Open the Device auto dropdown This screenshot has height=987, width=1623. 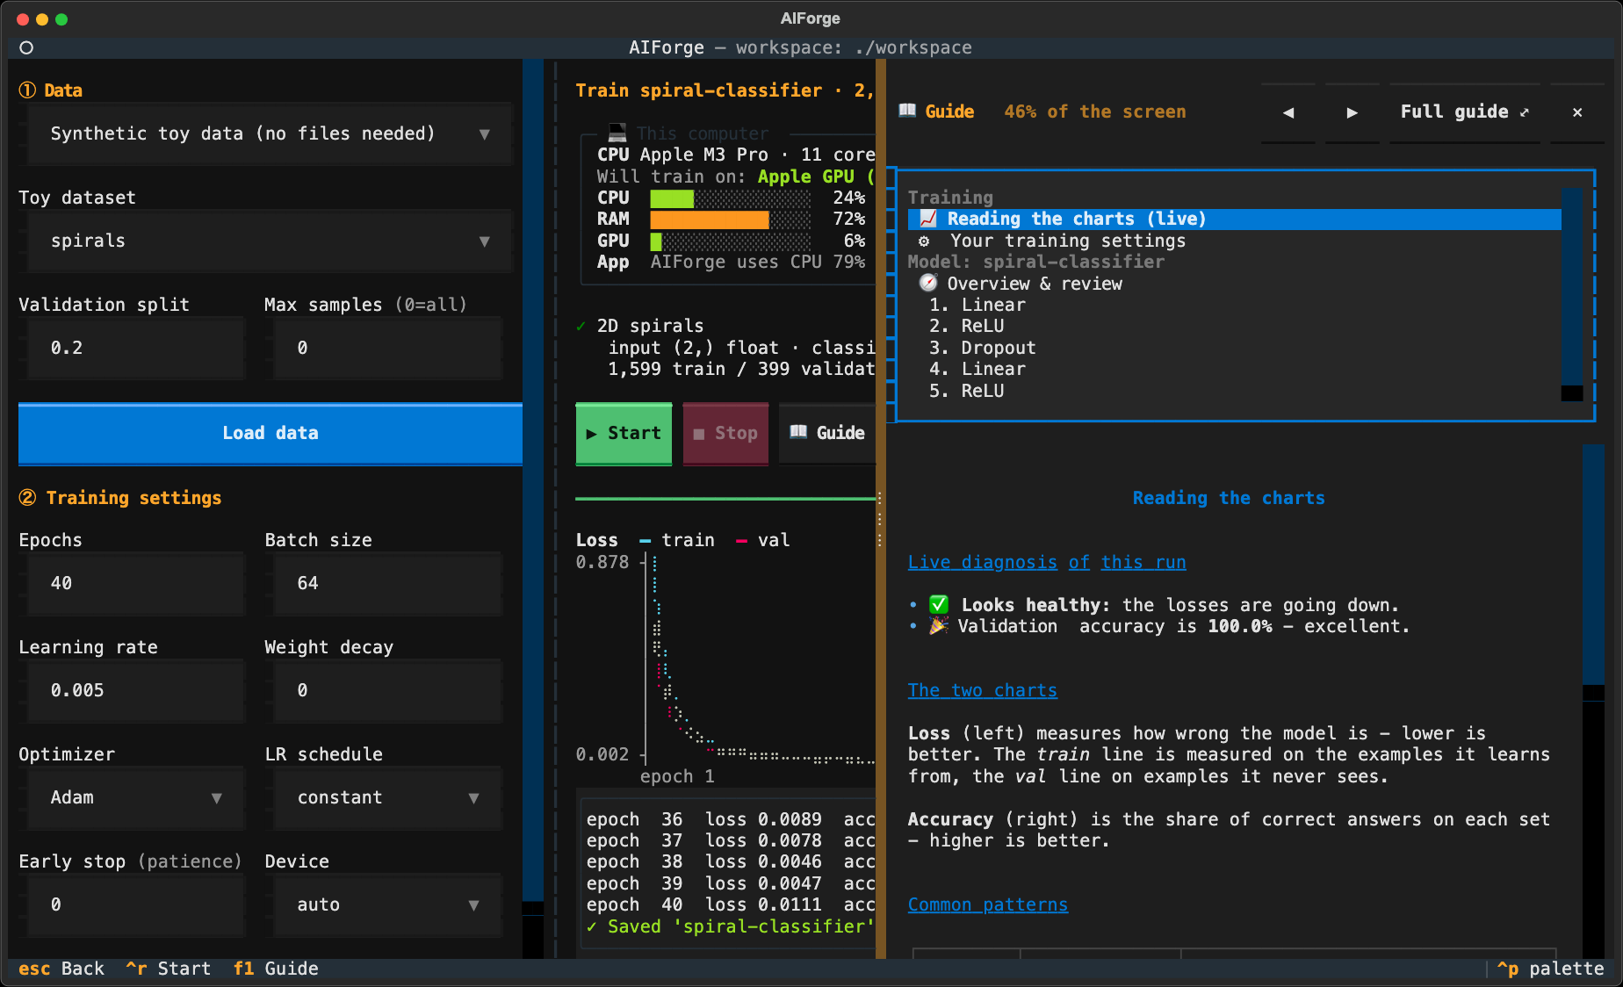pos(388,904)
